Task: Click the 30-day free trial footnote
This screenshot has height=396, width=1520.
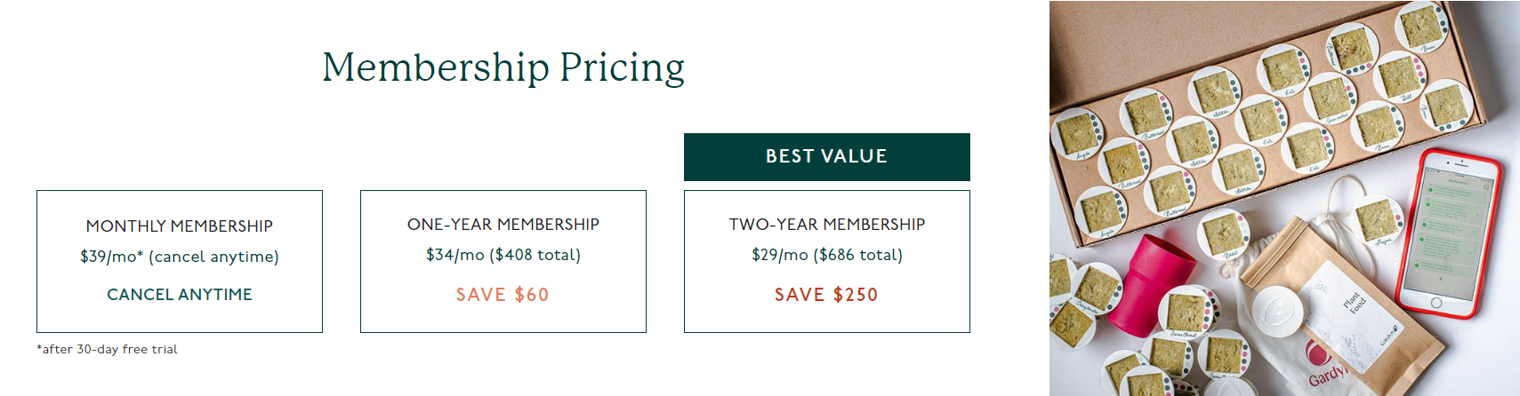Action: 107,349
